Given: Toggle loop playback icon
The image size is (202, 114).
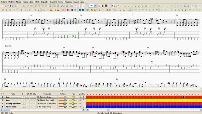Looking at the screenshot, I should [87, 10].
